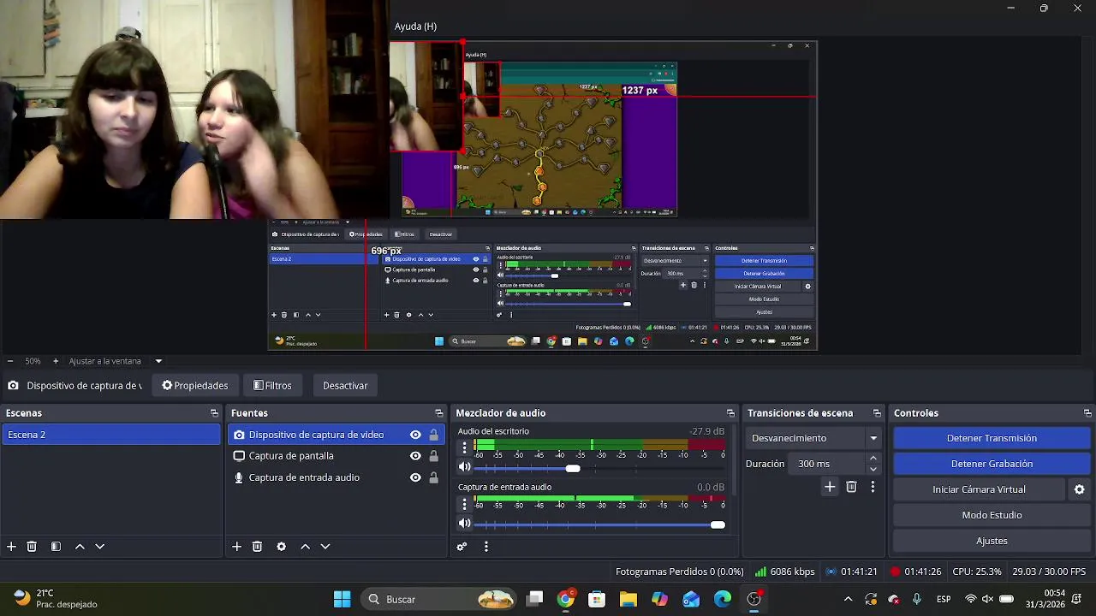Move scene down arrow in Escenas
This screenshot has height=616, width=1096.
[x=99, y=547]
